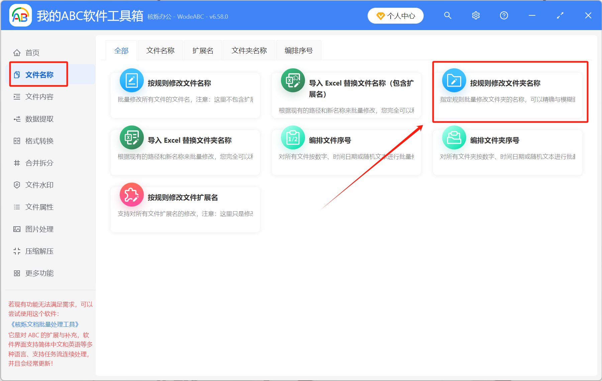The height and width of the screenshot is (381, 602).
Task: Open the settings gear icon
Action: click(476, 15)
